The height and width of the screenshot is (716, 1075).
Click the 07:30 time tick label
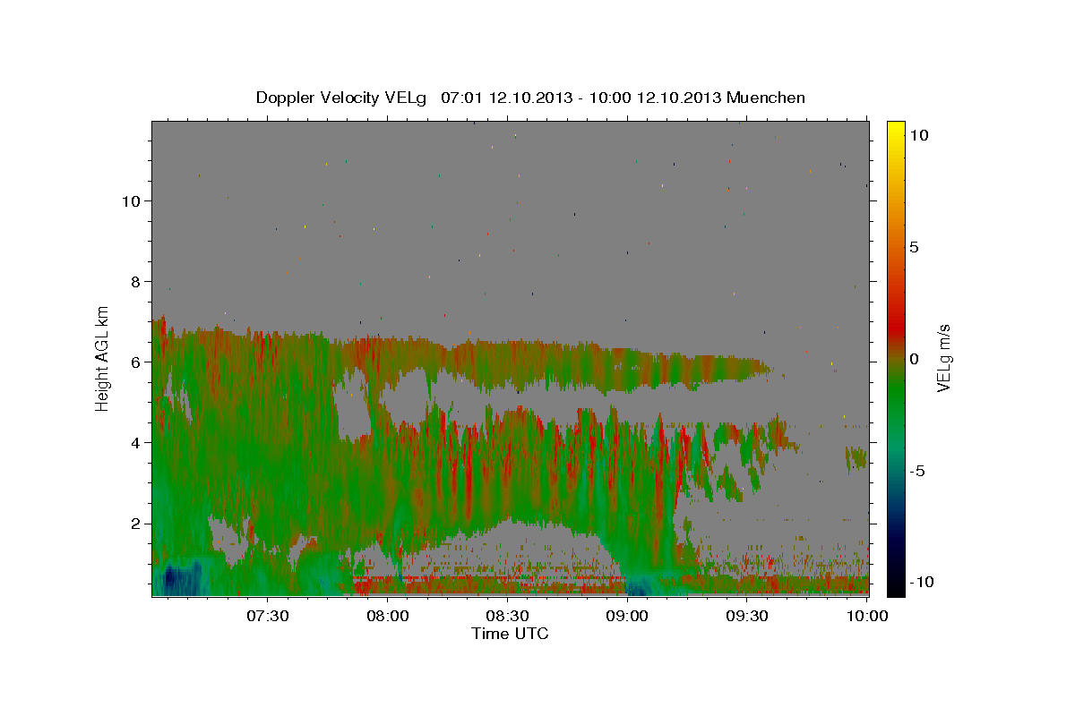[268, 616]
